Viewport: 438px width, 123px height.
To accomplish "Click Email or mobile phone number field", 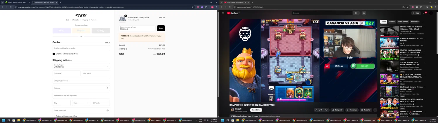I will click(x=81, y=48).
